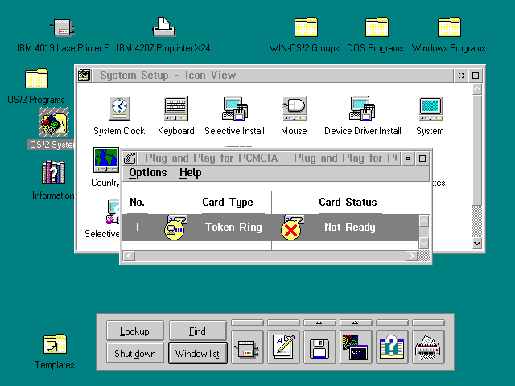
Task: Open the help question-mark LaunchPad icon
Action: (x=392, y=347)
